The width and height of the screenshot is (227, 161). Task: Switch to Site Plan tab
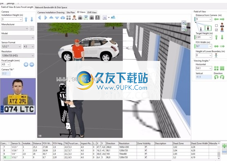coord(70,13)
